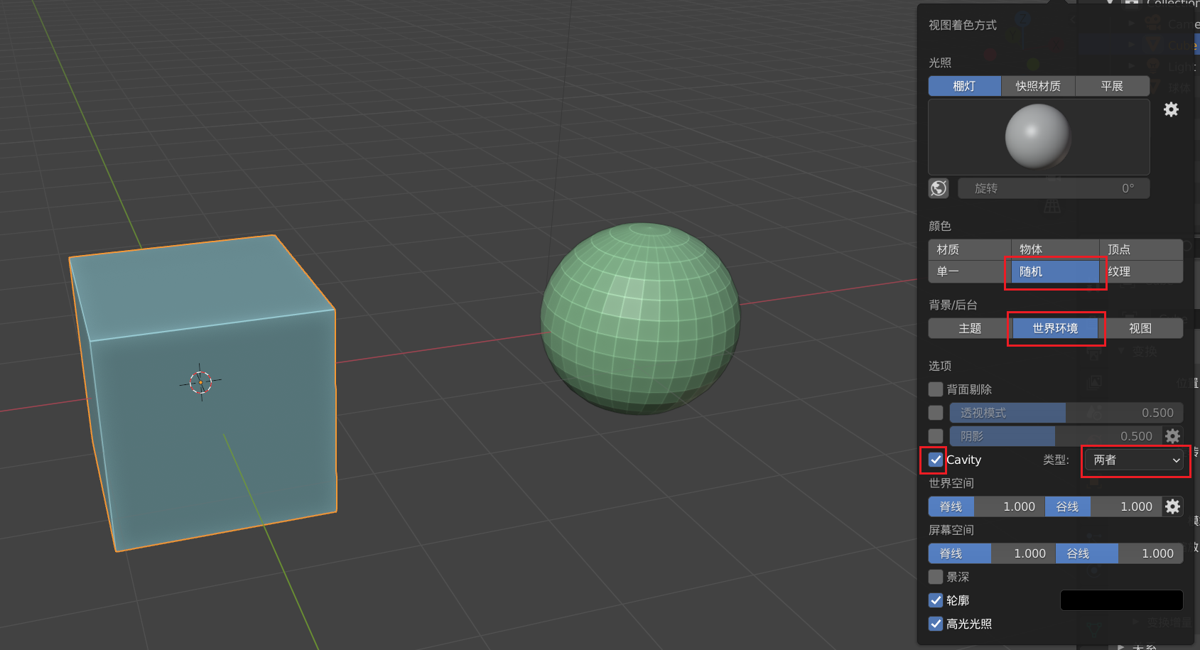Screen dimensions: 1200x650
Task: Set color mode to 顶点
Action: 1141,249
